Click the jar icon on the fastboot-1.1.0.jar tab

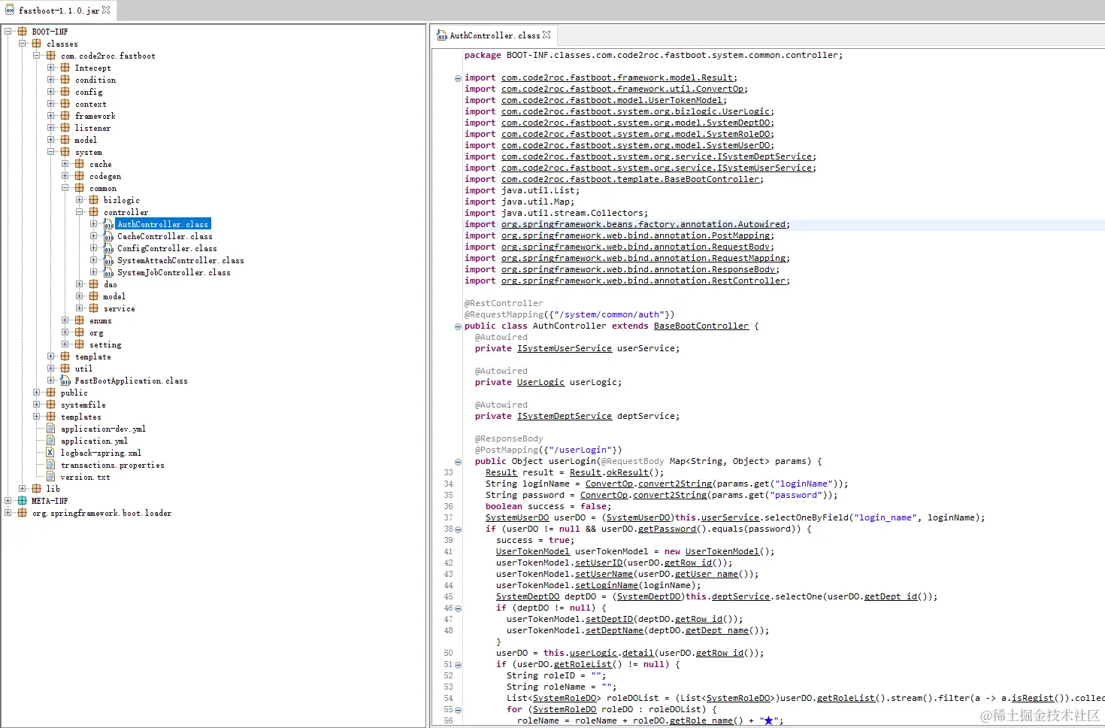(x=10, y=10)
